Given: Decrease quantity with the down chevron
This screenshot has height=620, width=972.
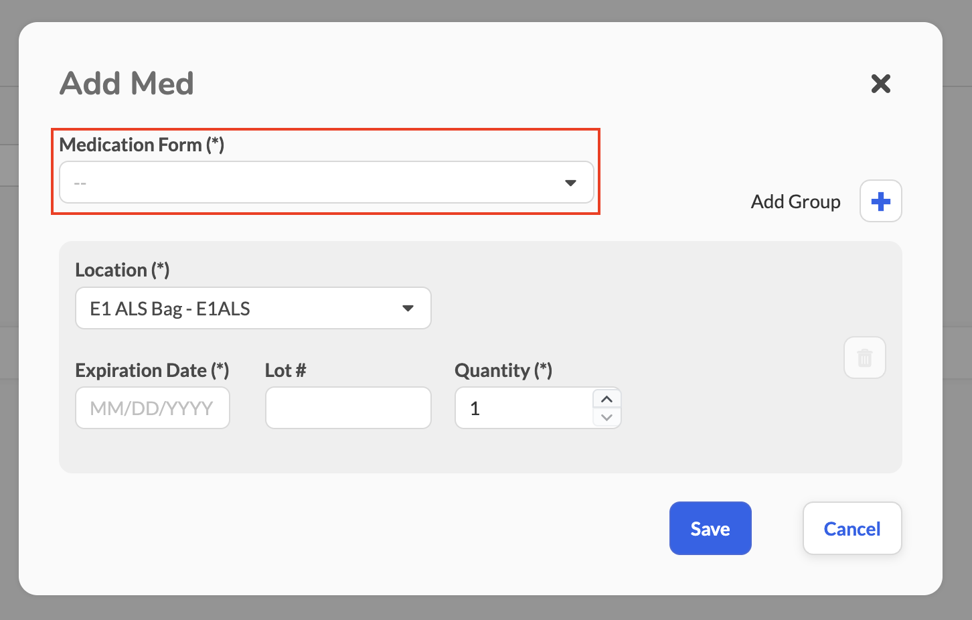Looking at the screenshot, I should (x=607, y=417).
